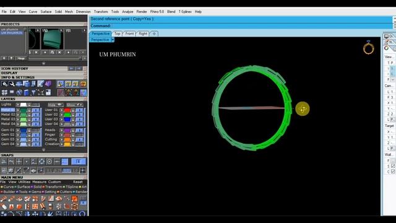Viewport: 396px width, 223px height.
Task: Open arrow menu on thumbnail 150
Action: point(61,30)
